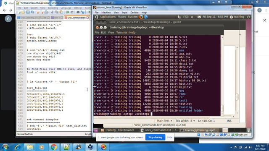The height and width of the screenshot is (151, 269).
Task: Click the terminal's vertical scrollbar
Action: pos(222,75)
